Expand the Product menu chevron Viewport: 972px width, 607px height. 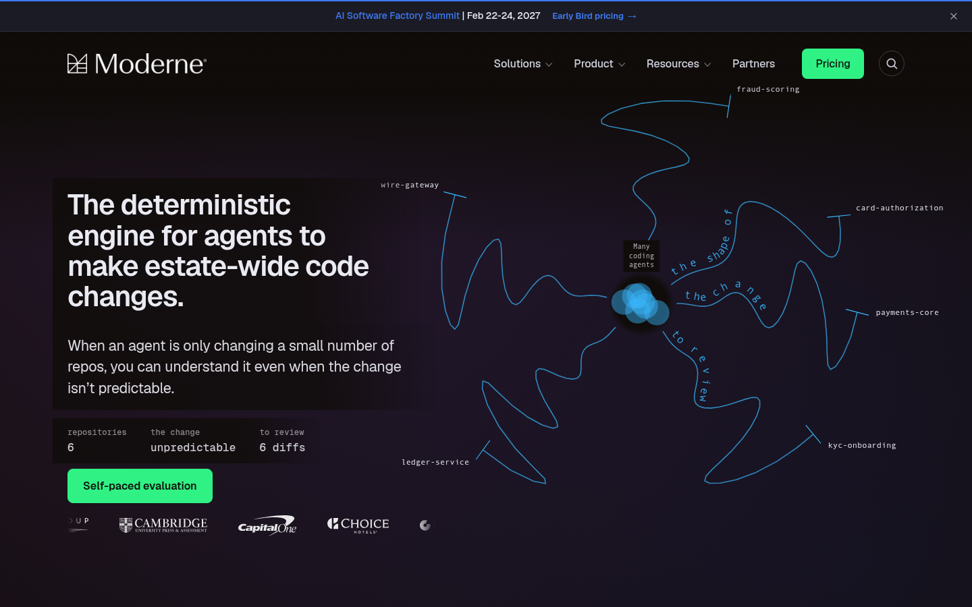click(622, 65)
